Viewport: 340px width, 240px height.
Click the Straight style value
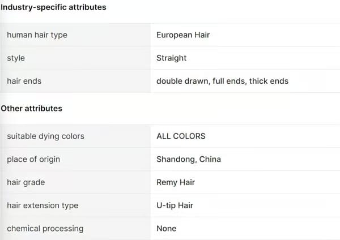tap(171, 58)
